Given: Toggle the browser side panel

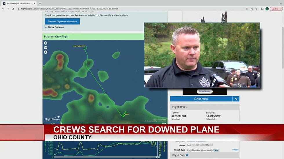Looking at the screenshot, I should [x=262, y=9].
